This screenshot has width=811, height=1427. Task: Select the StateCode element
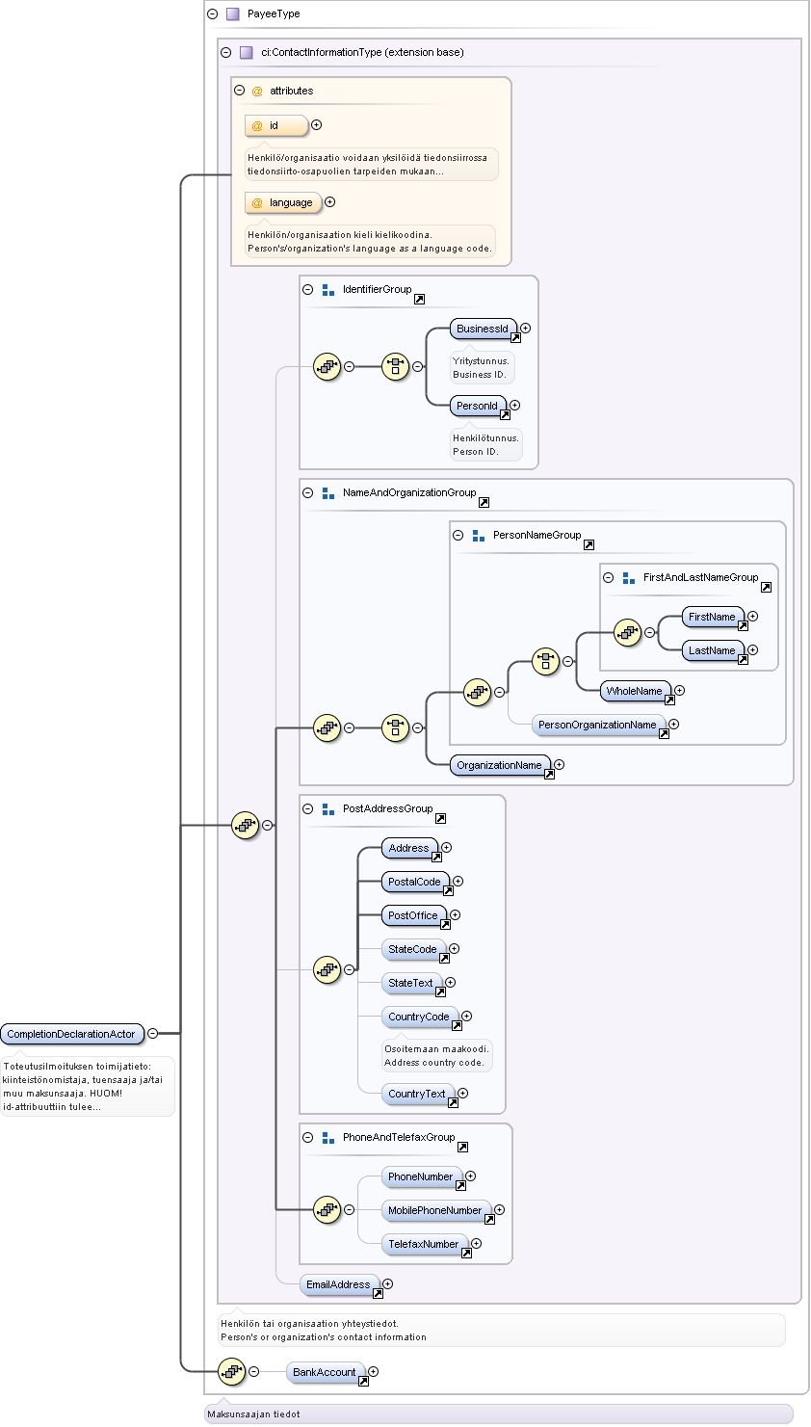click(x=413, y=949)
